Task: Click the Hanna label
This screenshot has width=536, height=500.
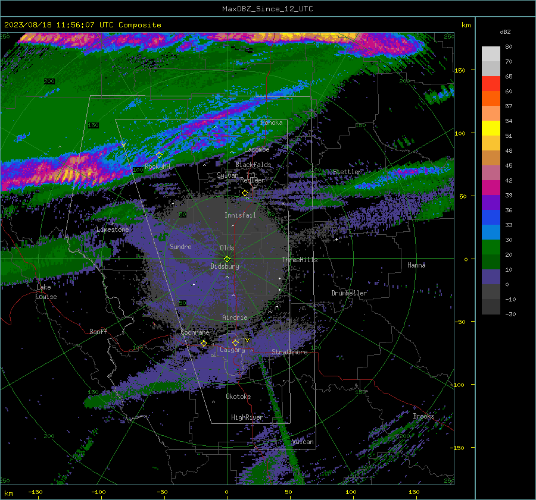Action: (416, 265)
